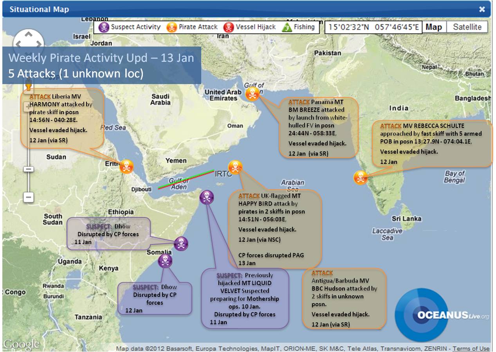This screenshot has width=496, height=352.
Task: Click the pirate attack marker in Gulf of Oman
Action: click(x=253, y=94)
